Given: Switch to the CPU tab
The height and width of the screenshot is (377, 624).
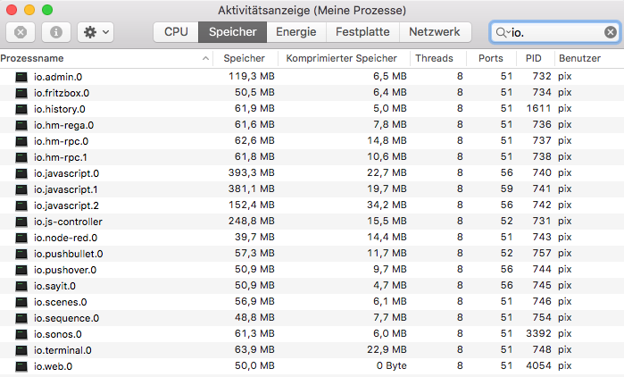Looking at the screenshot, I should (x=176, y=32).
